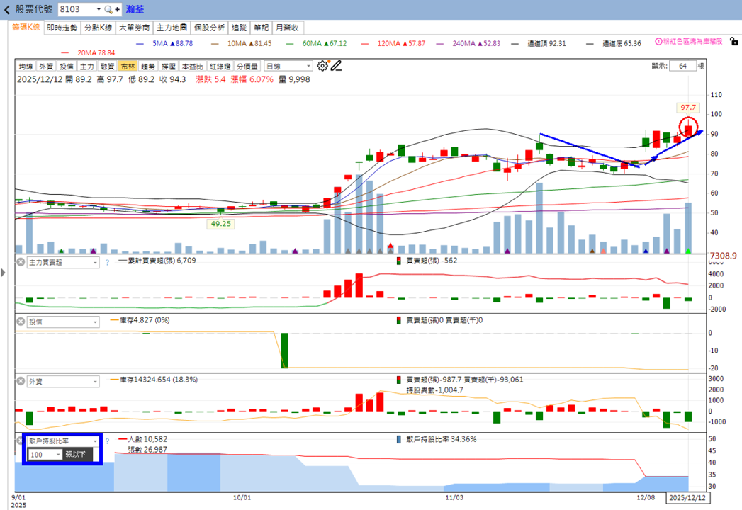Toggle 本益比 overlay
Viewport: 742px width, 510px height.
coord(192,67)
